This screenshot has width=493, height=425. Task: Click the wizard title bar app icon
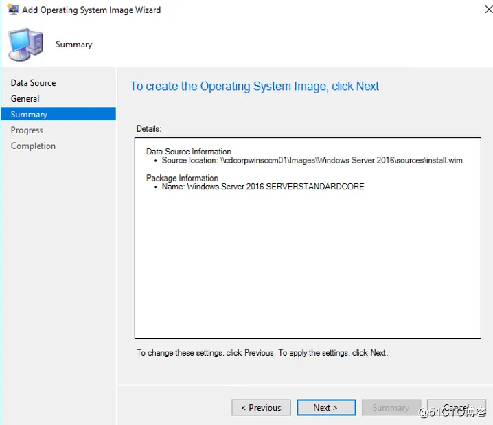(12, 10)
